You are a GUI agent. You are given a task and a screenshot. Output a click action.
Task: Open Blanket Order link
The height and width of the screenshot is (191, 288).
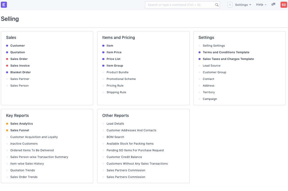[x=20, y=72]
